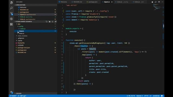Click the master branch indicator
173x97 pixels.
13,96
